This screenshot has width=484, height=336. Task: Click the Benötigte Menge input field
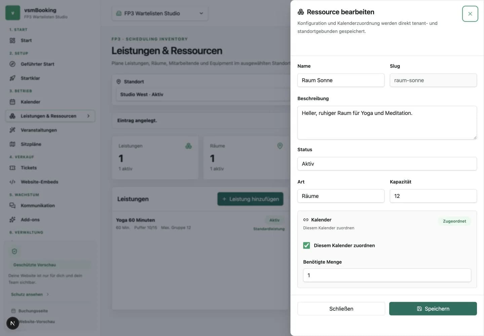coord(387,275)
